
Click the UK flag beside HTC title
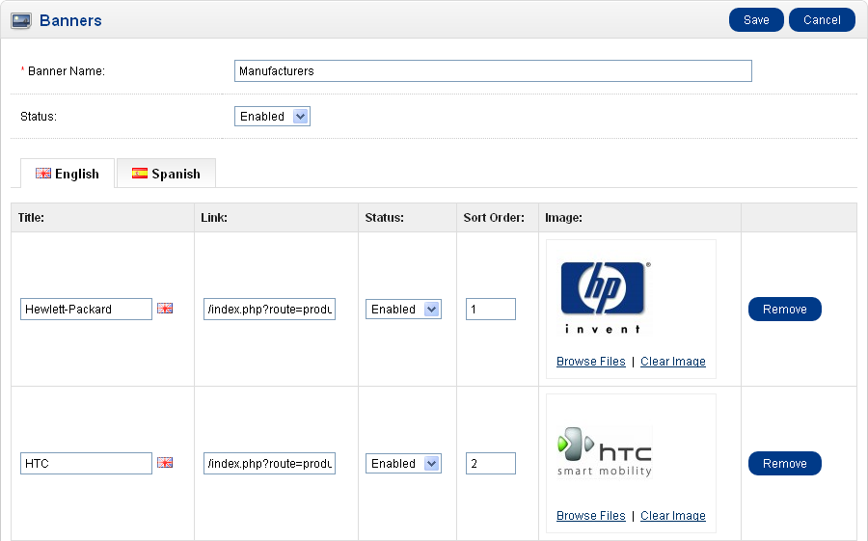click(165, 462)
